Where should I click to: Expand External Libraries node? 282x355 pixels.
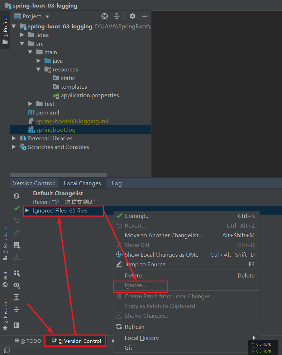[14, 138]
